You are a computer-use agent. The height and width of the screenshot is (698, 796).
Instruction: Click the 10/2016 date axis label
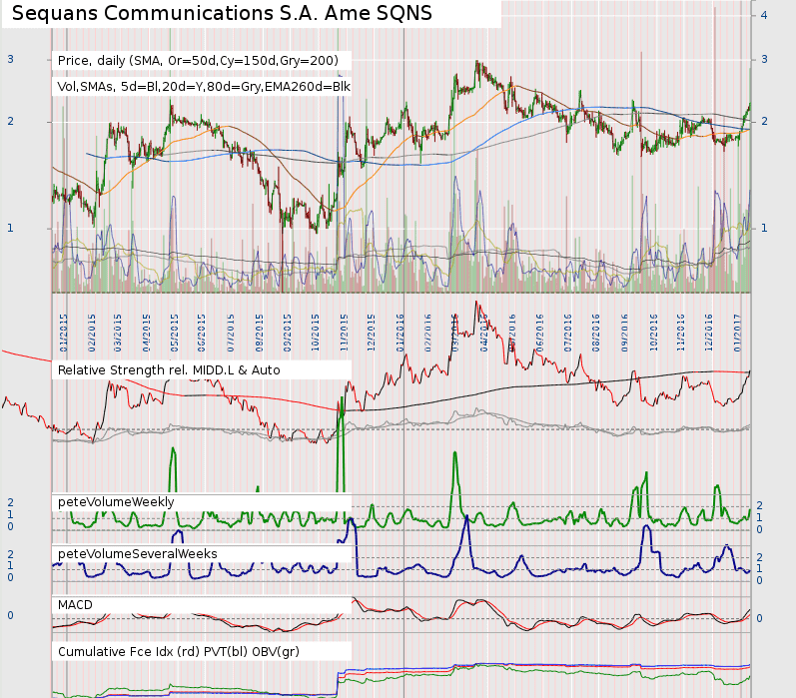point(653,333)
